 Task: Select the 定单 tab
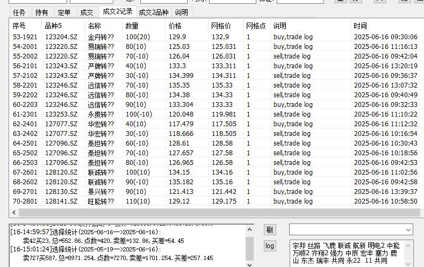tap(64, 12)
